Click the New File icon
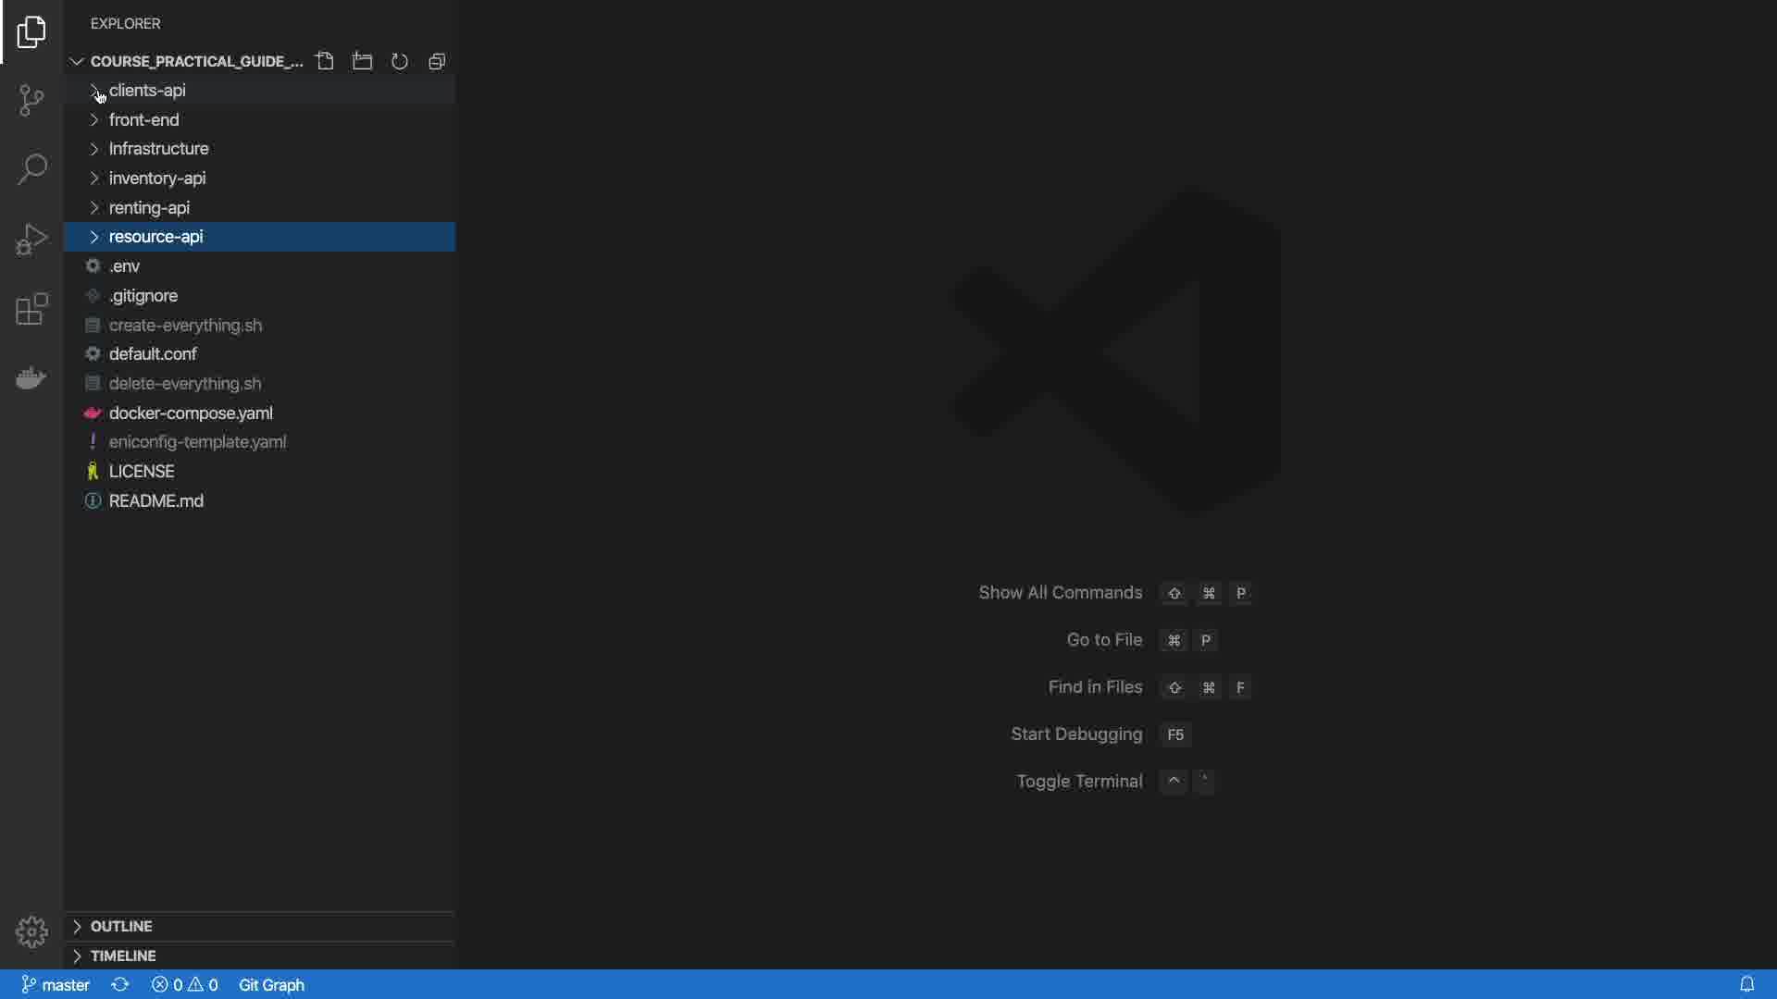The height and width of the screenshot is (999, 1777). 325,61
